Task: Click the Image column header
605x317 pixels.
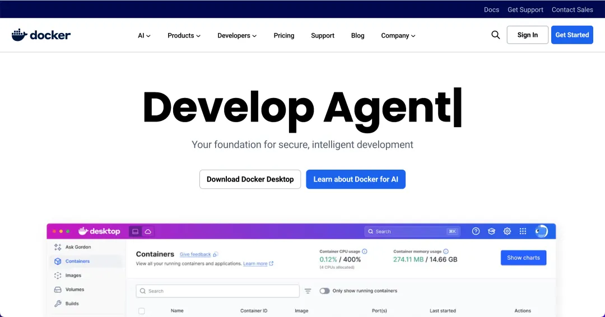Action: click(x=302, y=311)
